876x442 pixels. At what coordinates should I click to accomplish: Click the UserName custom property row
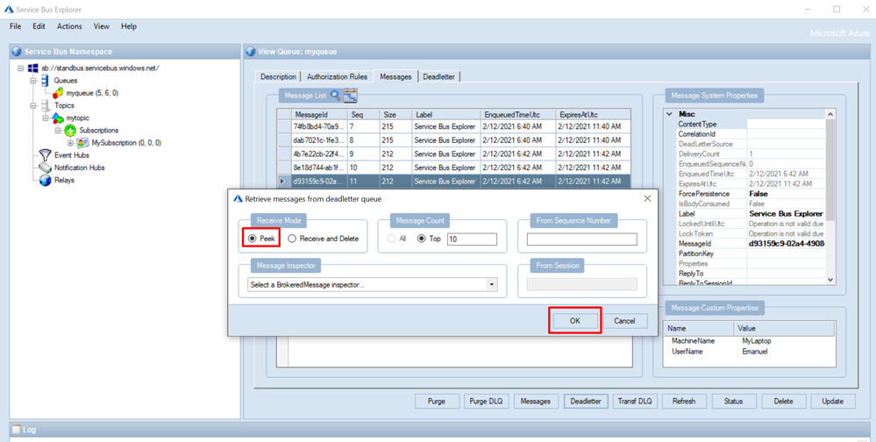749,352
